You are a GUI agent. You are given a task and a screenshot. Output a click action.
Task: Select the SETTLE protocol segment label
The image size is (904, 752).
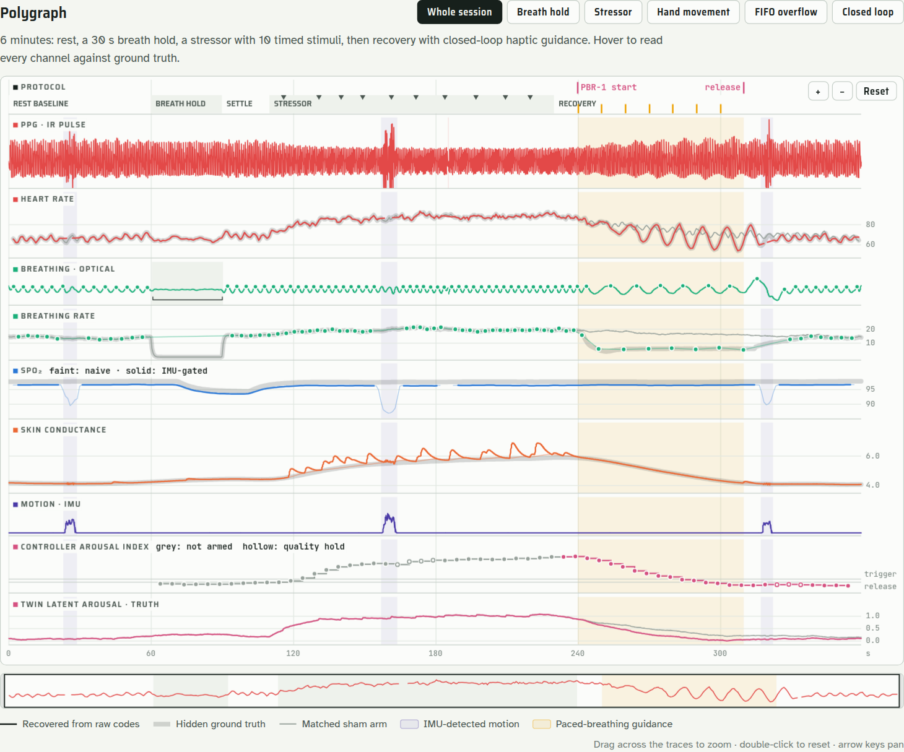239,104
